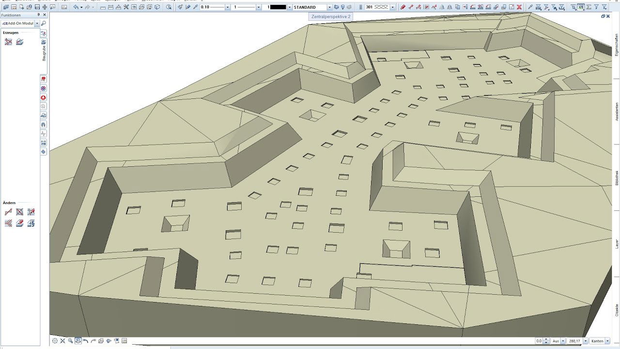The height and width of the screenshot is (349, 620).
Task: Click the zoom all icon in the bottom viewport toolbar
Action: point(55,341)
